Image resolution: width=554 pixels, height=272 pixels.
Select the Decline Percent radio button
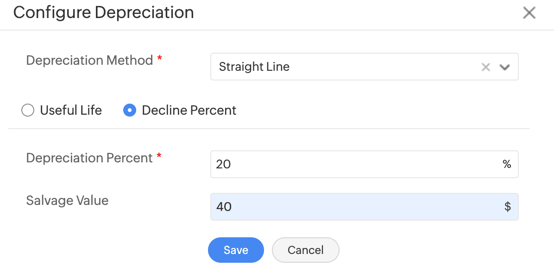[130, 111]
